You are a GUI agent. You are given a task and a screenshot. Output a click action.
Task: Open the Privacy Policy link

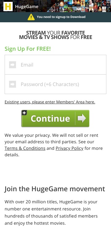[x=70, y=148]
